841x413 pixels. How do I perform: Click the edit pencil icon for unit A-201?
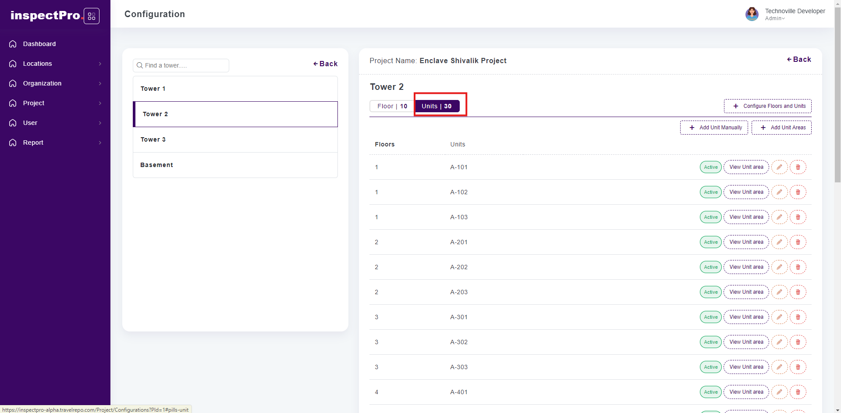pos(779,242)
